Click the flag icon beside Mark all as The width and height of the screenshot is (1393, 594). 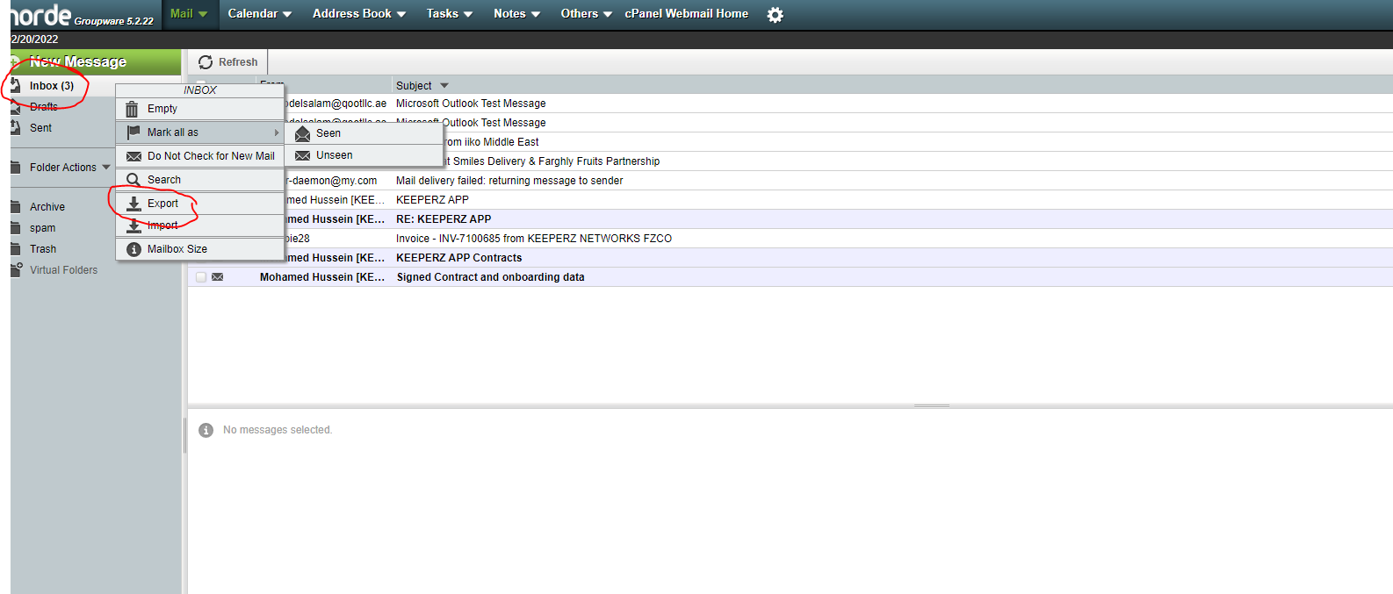tap(134, 132)
